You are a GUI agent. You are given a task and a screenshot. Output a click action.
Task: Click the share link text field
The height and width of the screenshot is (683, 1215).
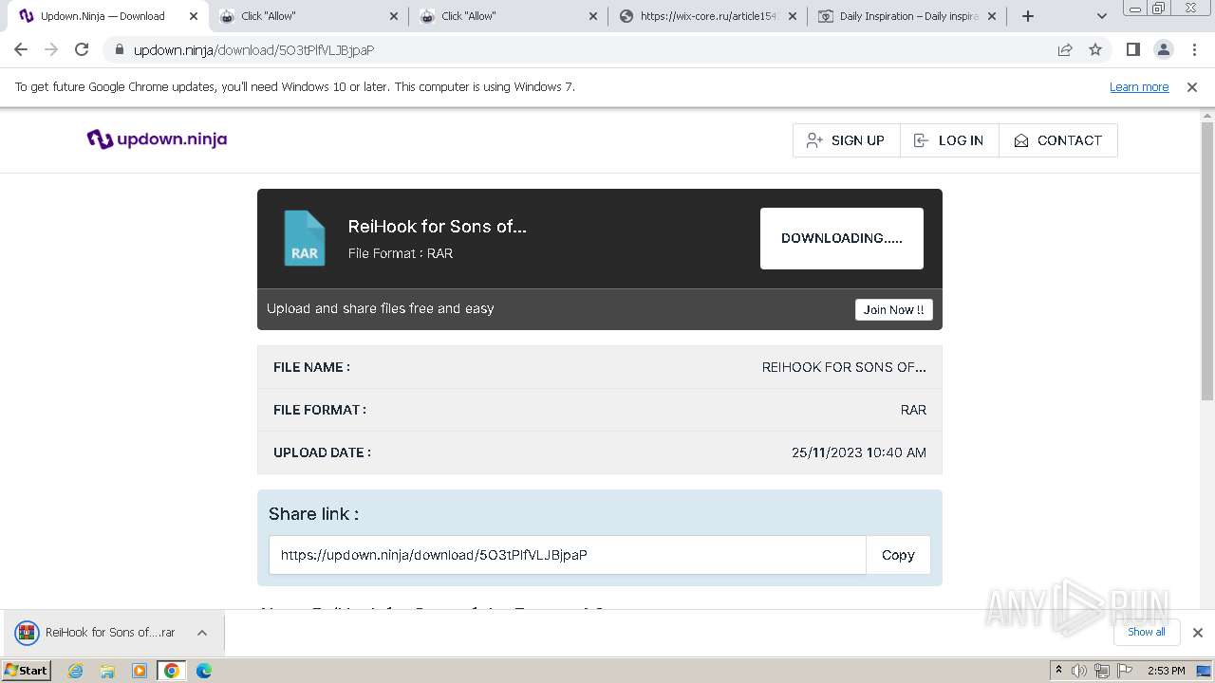point(567,555)
